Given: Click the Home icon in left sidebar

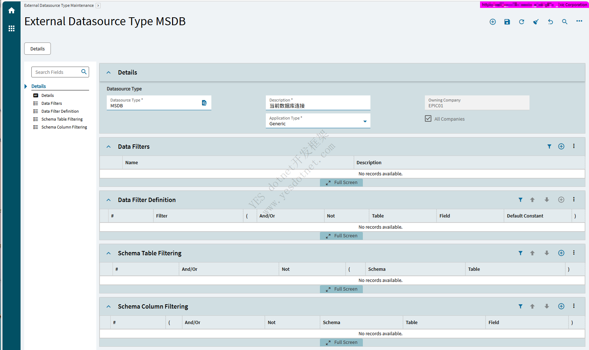Looking at the screenshot, I should coord(12,11).
